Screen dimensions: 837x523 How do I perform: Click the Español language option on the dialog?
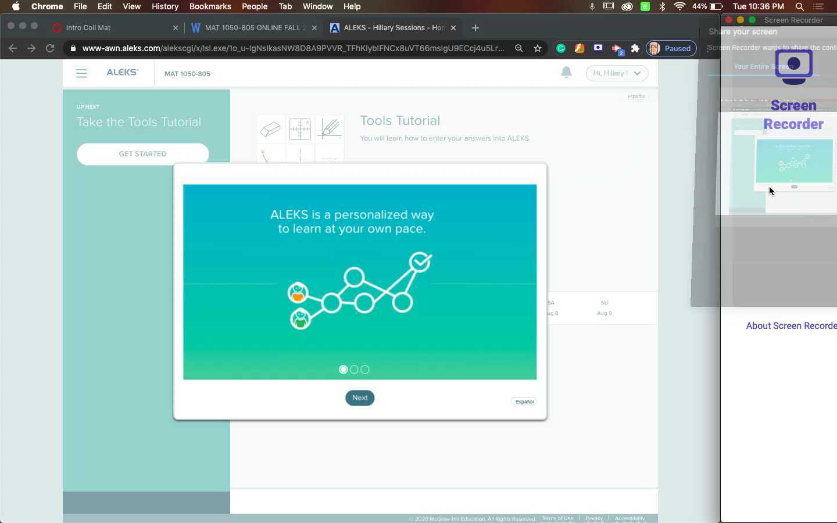(523, 401)
